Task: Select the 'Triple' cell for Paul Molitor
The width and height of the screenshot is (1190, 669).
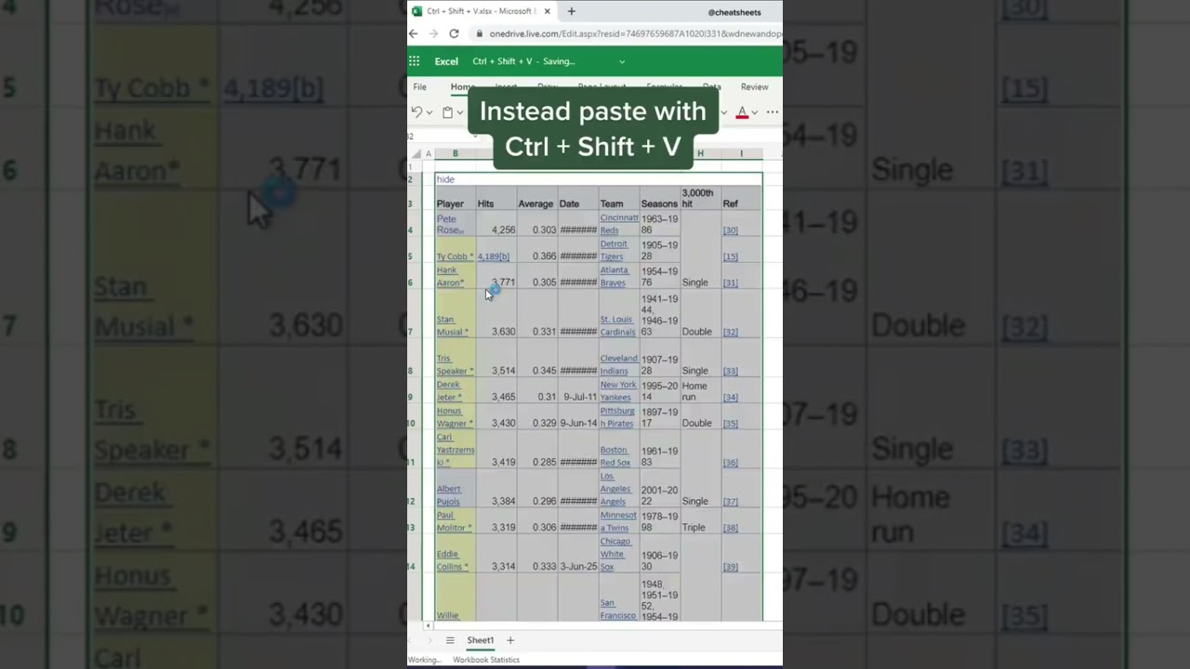Action: tap(700, 521)
